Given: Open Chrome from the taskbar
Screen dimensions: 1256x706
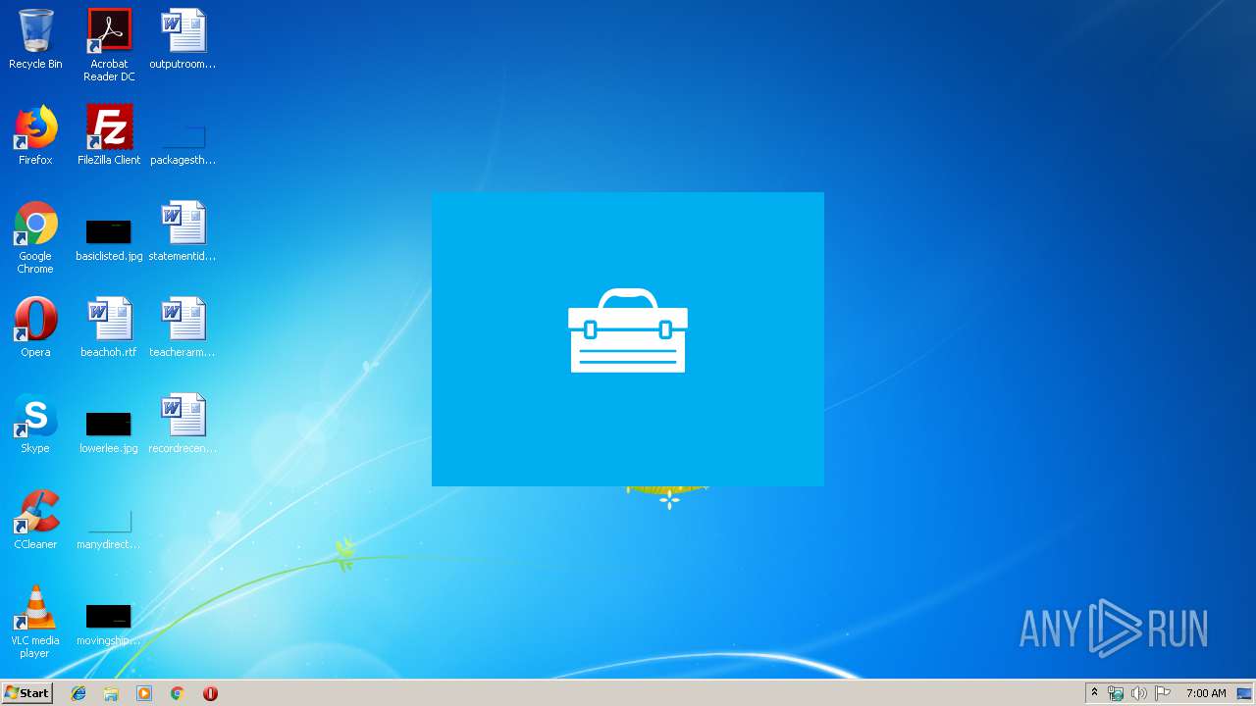Looking at the screenshot, I should click(x=177, y=693).
